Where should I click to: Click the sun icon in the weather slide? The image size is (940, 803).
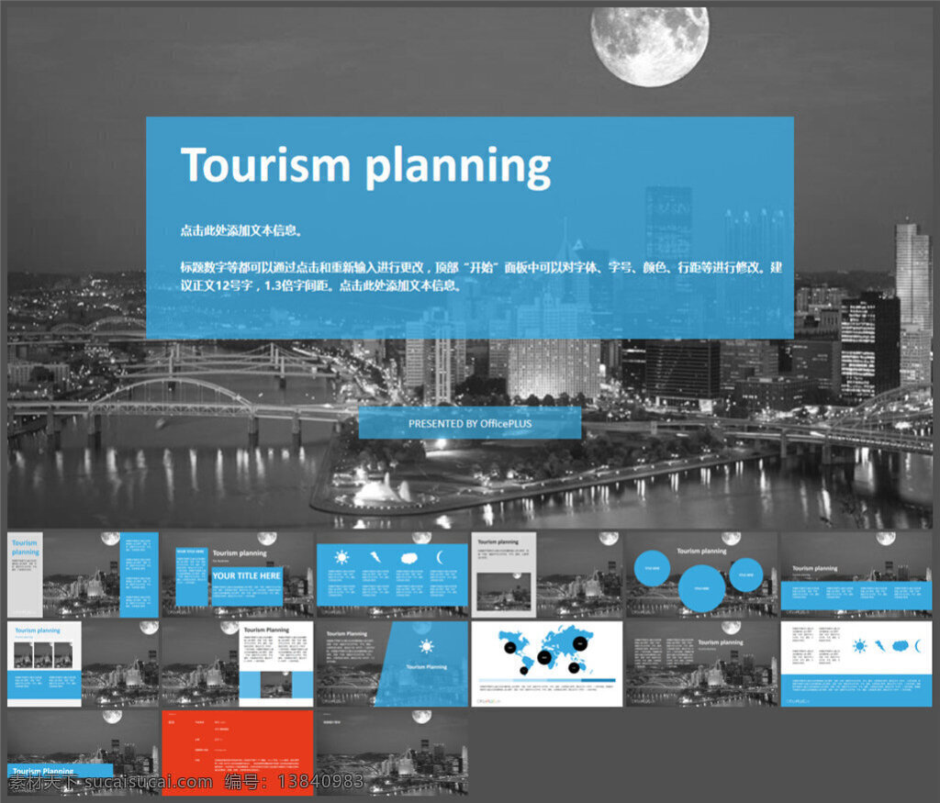tap(341, 558)
